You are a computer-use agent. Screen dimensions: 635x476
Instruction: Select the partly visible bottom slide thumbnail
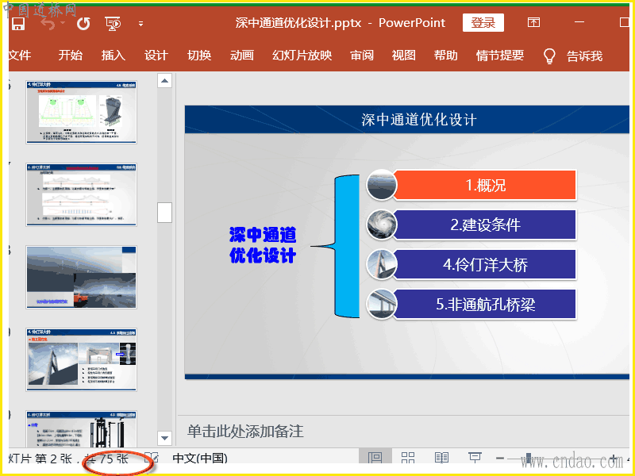pos(82,429)
